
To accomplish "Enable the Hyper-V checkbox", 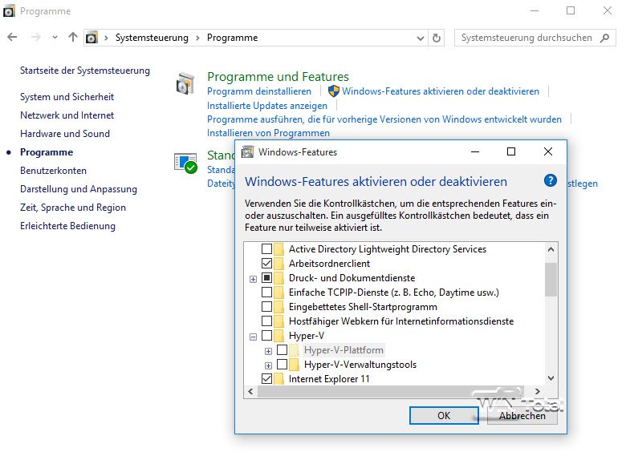I will pos(266,335).
